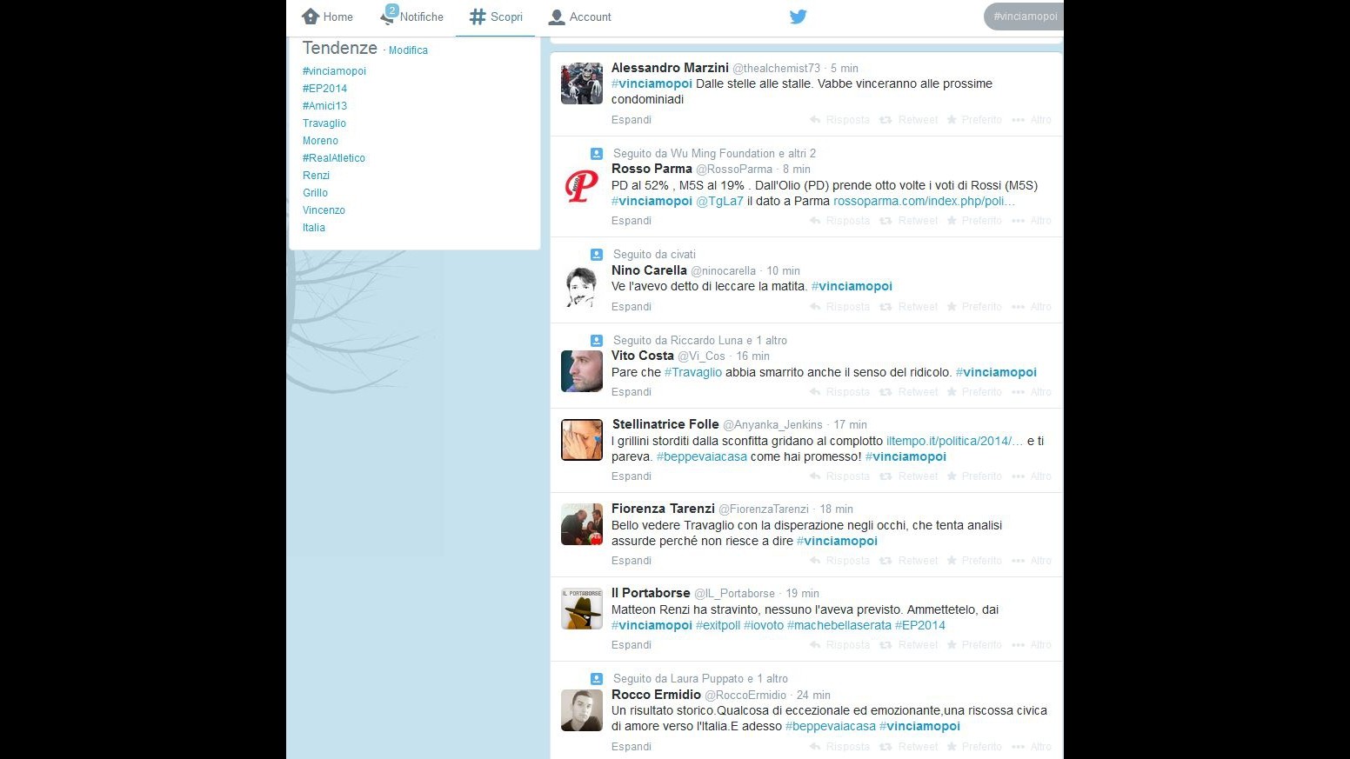Open the #EP2014 trend

(x=324, y=89)
